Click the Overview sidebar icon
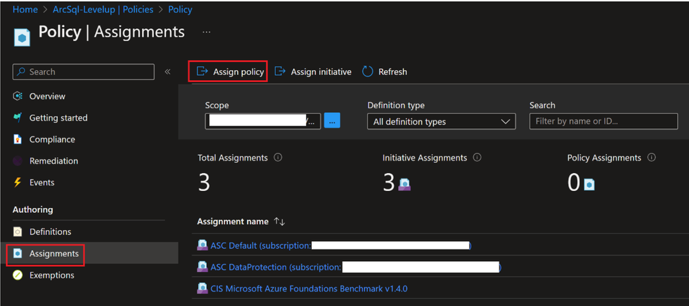 click(18, 96)
